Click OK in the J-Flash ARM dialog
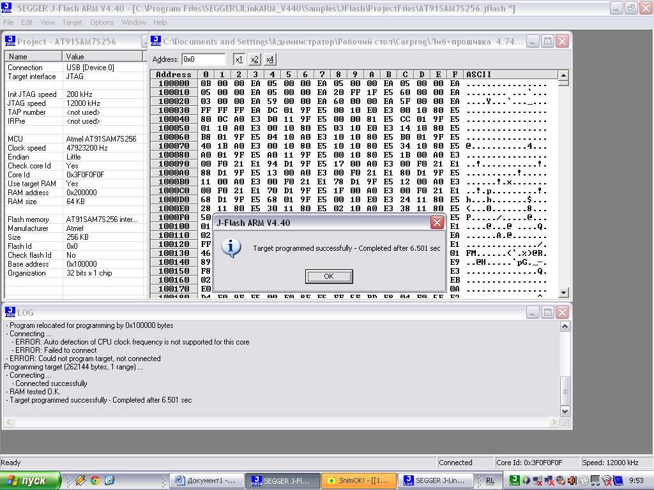Image resolution: width=654 pixels, height=490 pixels. click(329, 276)
